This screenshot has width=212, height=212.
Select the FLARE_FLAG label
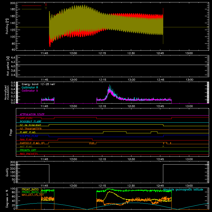point(28,132)
